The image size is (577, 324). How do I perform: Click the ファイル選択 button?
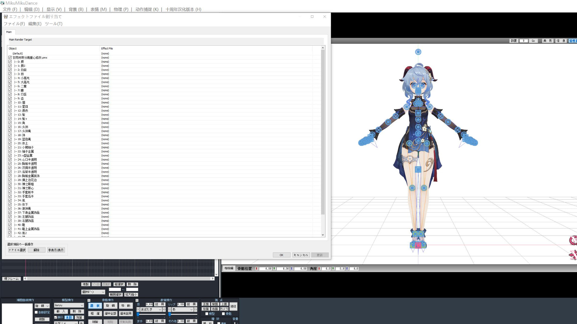17,250
